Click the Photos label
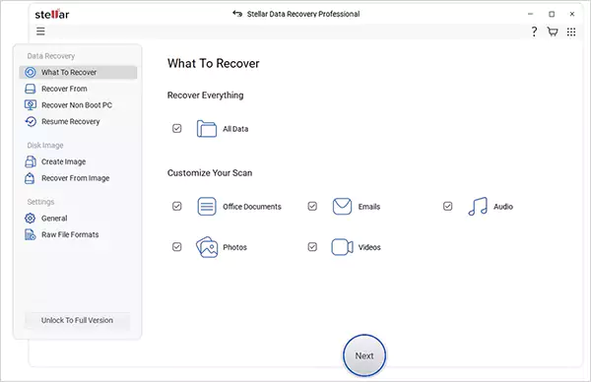Image resolution: width=591 pixels, height=382 pixels. pos(234,247)
